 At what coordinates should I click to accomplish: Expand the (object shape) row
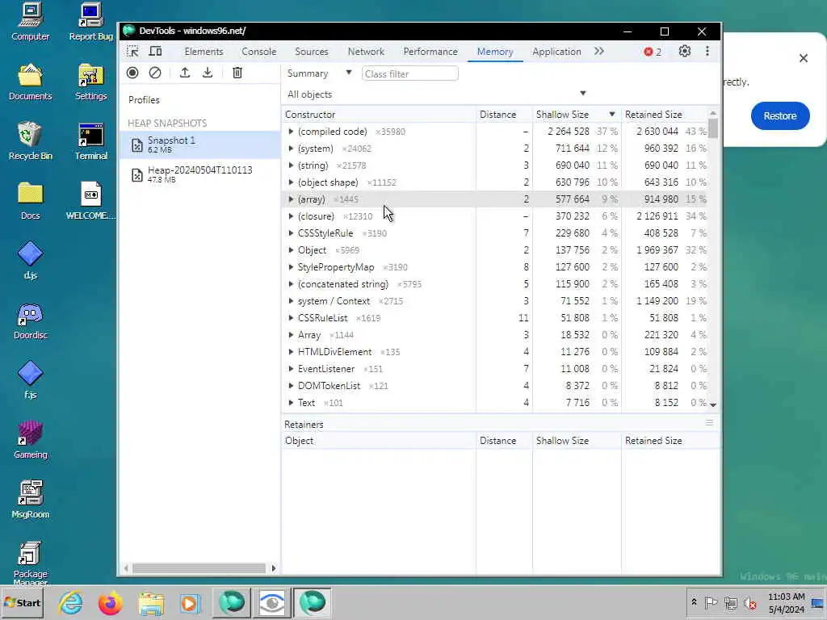tap(291, 182)
